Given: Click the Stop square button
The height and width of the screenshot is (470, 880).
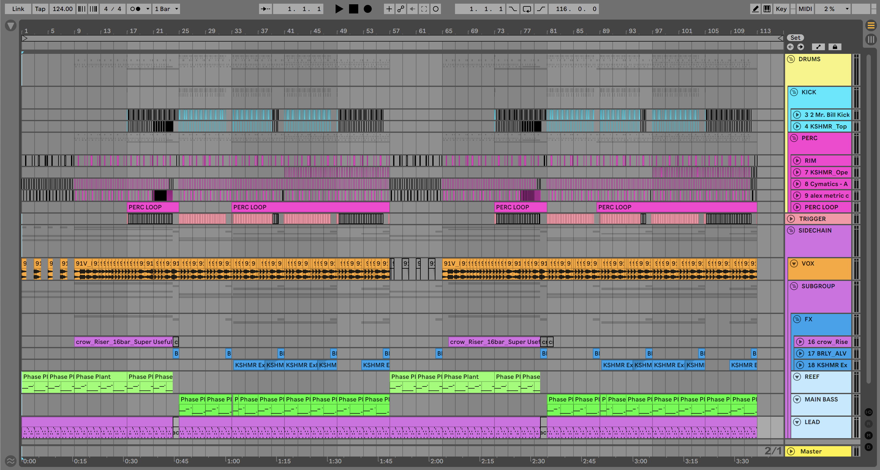Looking at the screenshot, I should click(x=354, y=9).
